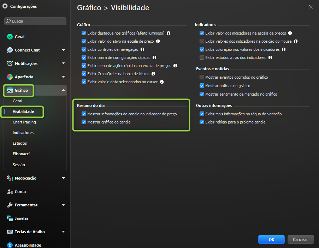319x248 pixels.
Task: Uncheck Exibir relógio para o próximo candle
Action: [202, 122]
